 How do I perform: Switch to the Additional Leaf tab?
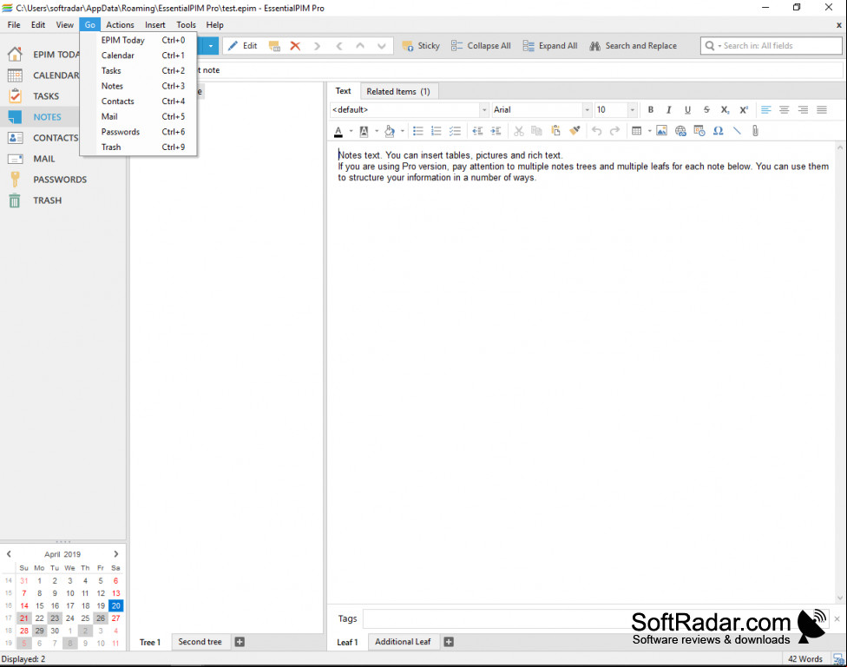pyautogui.click(x=403, y=642)
